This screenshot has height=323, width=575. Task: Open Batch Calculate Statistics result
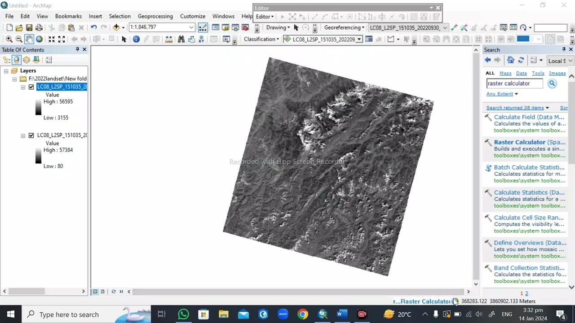click(x=529, y=167)
